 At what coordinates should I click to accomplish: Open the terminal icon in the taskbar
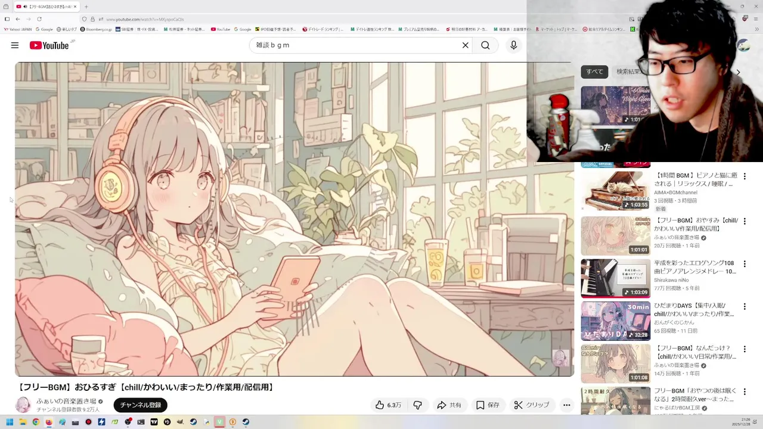(x=141, y=422)
